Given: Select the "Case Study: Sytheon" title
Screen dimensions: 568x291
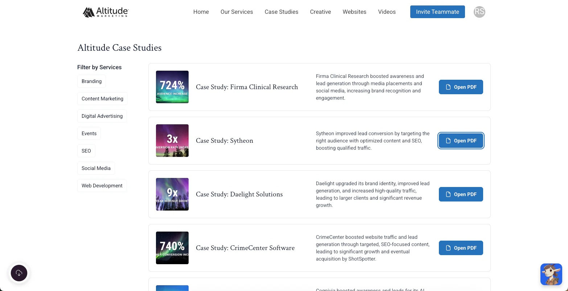Looking at the screenshot, I should click(225, 141).
